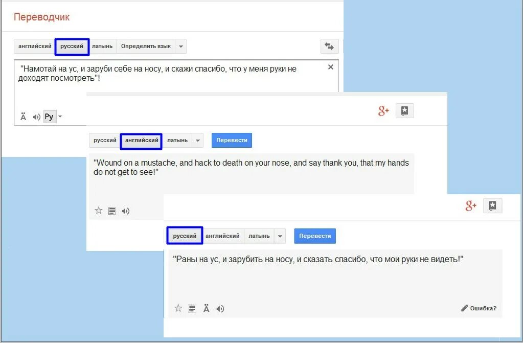Show transliteration of source text
523x343 pixels.
(x=23, y=117)
